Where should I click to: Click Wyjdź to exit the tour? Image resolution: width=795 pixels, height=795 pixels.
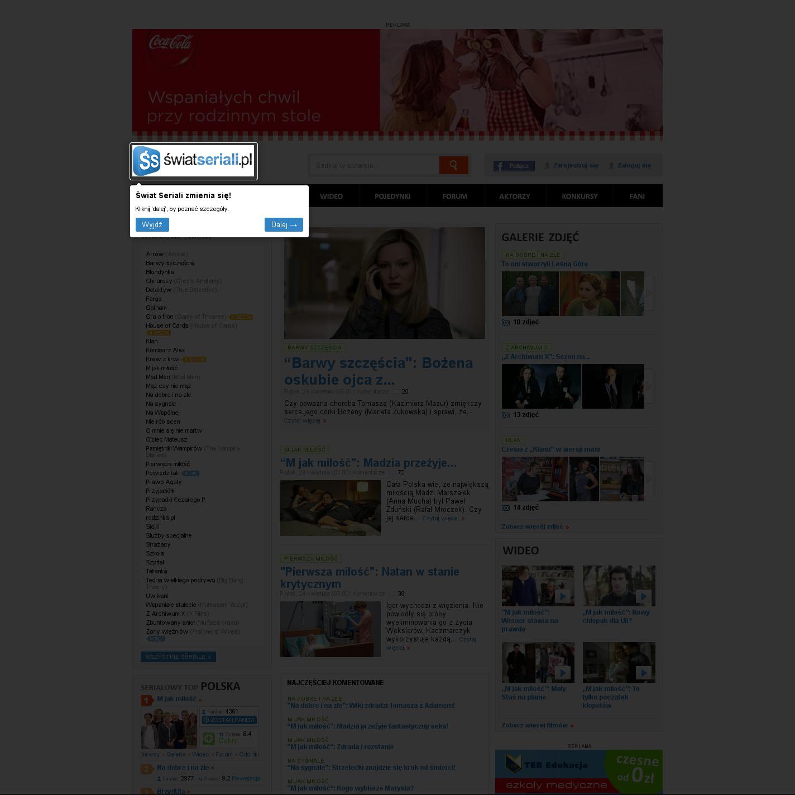coord(152,224)
